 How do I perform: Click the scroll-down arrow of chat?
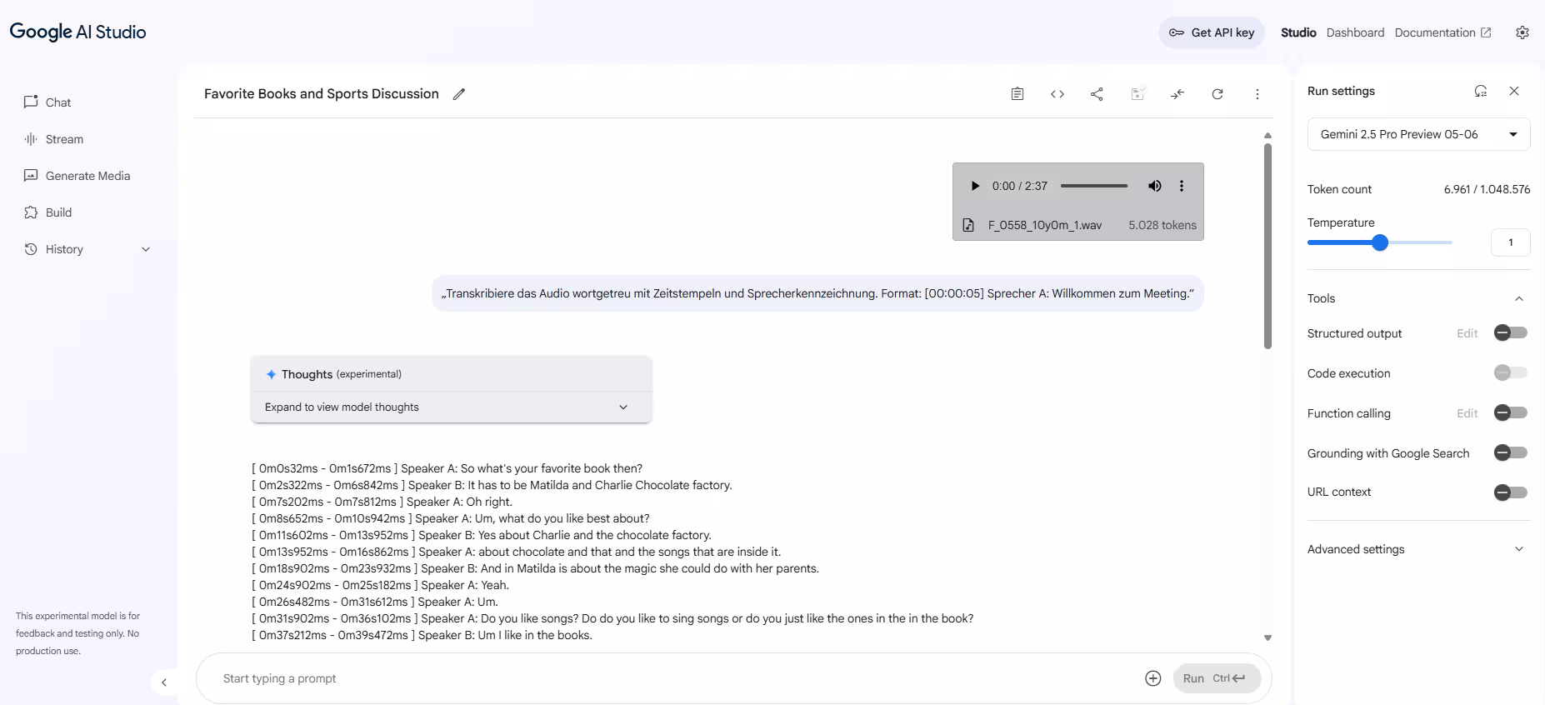pyautogui.click(x=1267, y=638)
